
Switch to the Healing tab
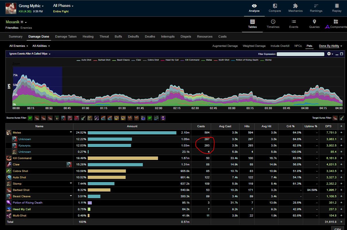pyautogui.click(x=88, y=36)
